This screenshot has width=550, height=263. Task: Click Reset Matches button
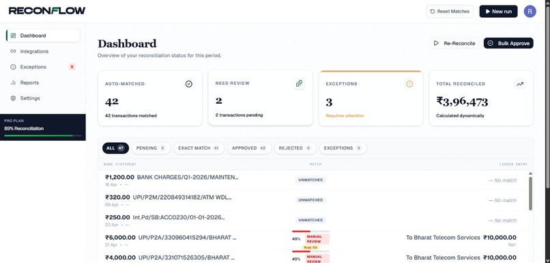[x=450, y=11]
